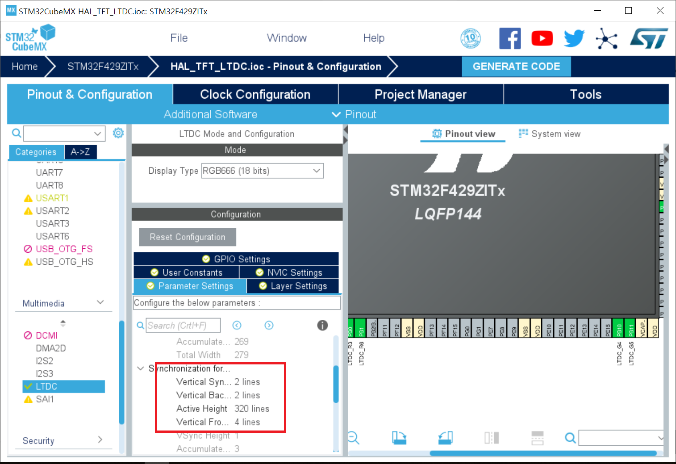This screenshot has height=464, width=676.
Task: Open the File menu
Action: point(179,38)
